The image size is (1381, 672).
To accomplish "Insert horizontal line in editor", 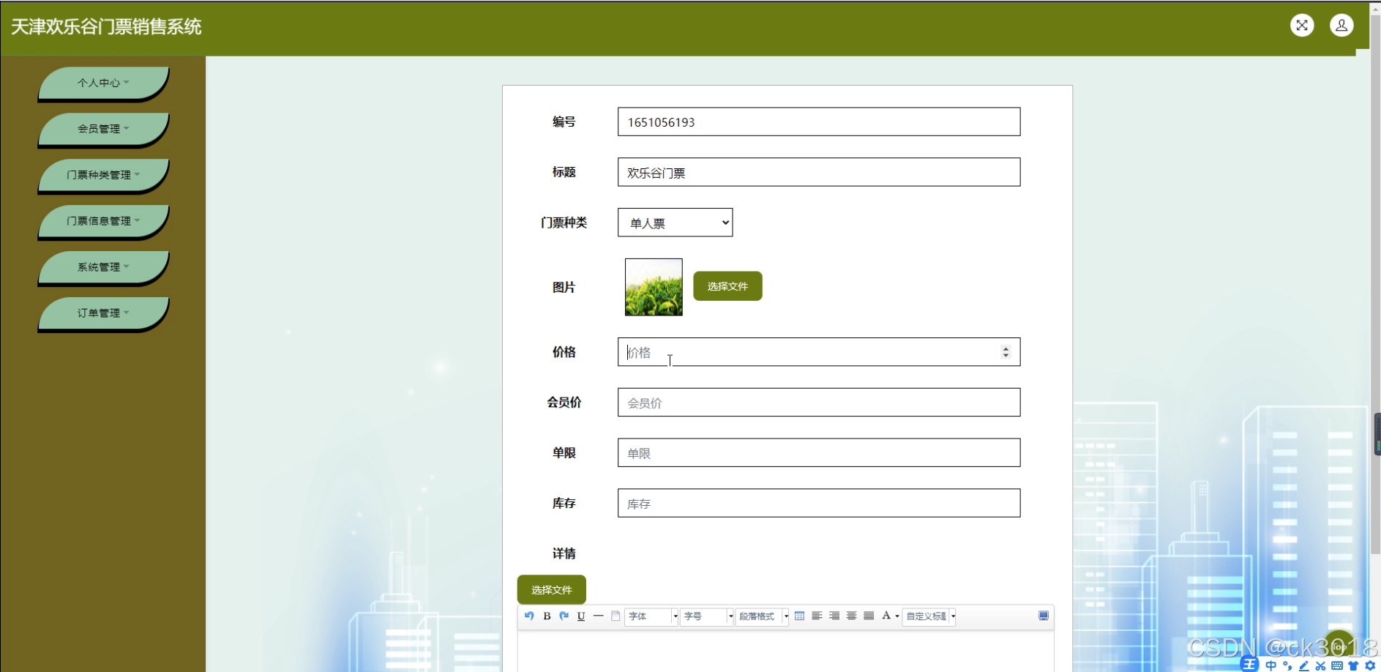I will tap(598, 616).
